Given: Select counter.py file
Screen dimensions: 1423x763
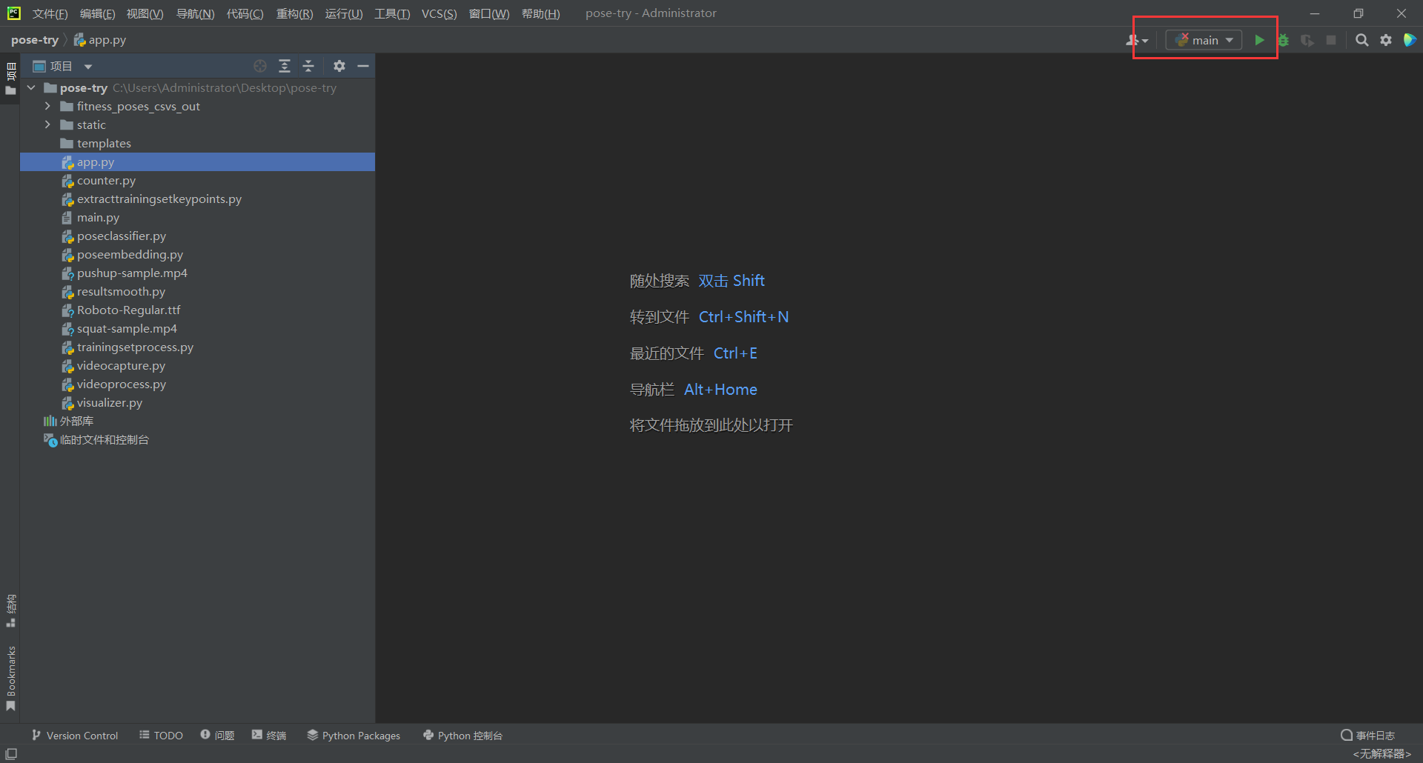Looking at the screenshot, I should coord(106,180).
